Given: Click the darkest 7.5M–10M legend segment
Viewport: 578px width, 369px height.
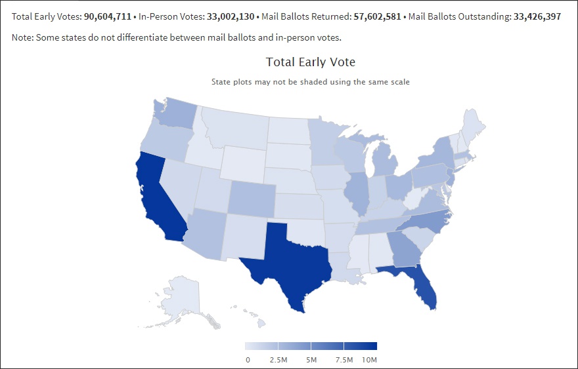Looking at the screenshot, I should (361, 346).
